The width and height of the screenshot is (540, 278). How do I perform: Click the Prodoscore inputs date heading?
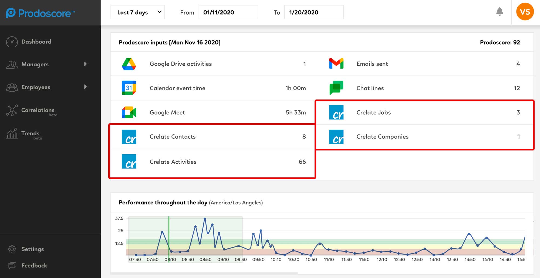tap(170, 42)
